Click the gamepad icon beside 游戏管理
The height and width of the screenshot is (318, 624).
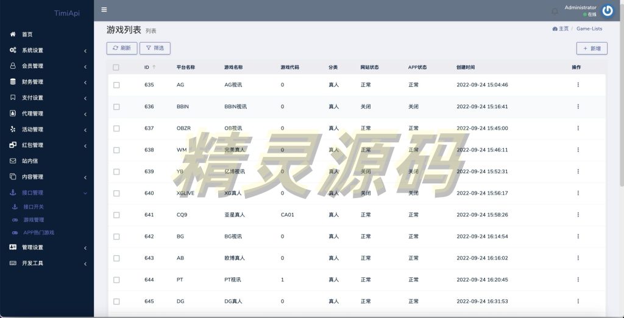(15, 220)
